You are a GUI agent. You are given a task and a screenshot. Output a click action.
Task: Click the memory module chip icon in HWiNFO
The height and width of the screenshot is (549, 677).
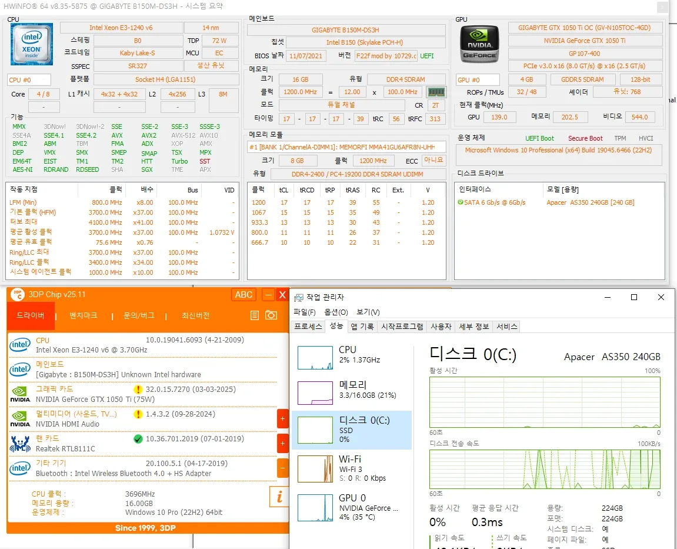pyautogui.click(x=436, y=92)
